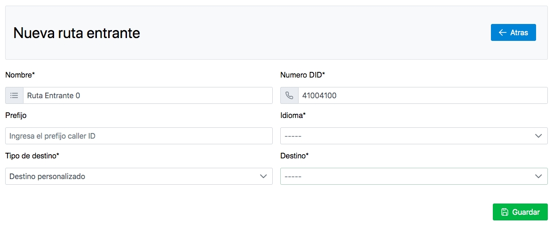Click the Idioma chevron arrow
This screenshot has width=553, height=227.
[x=538, y=136]
